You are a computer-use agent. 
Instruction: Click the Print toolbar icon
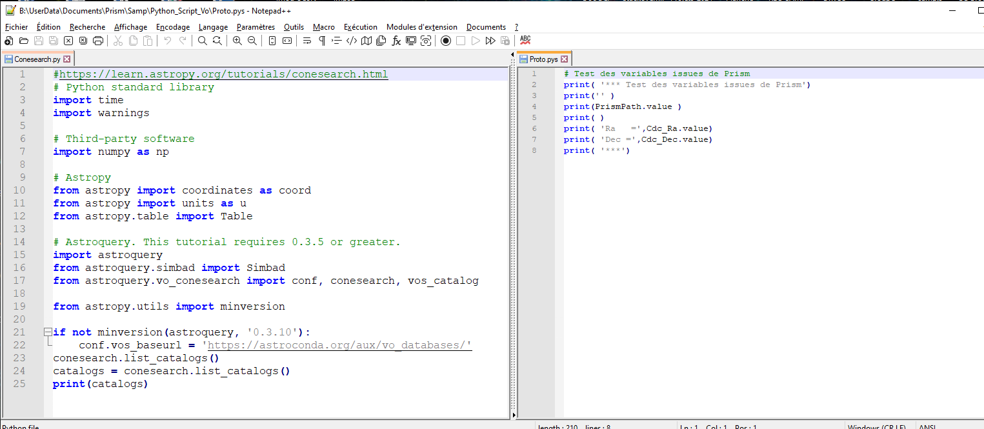coord(98,41)
